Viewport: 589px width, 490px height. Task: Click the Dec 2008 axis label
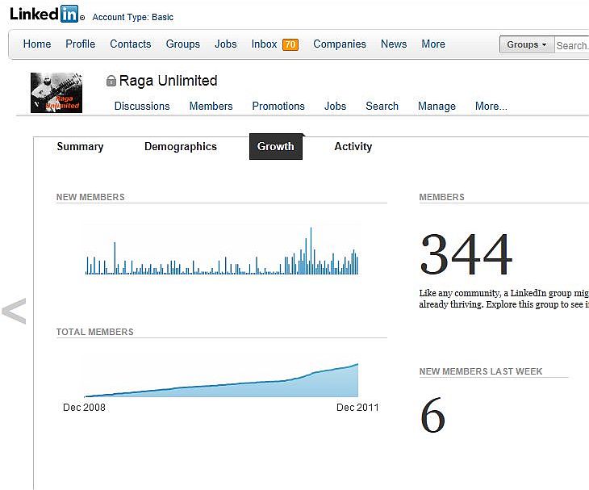pos(84,408)
